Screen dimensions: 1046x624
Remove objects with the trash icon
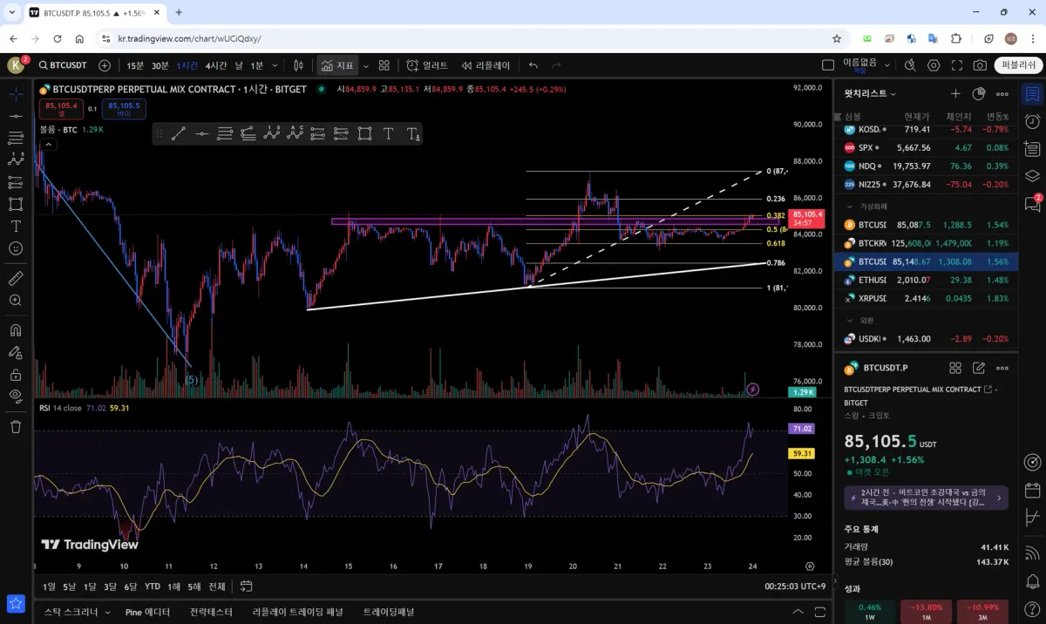16,426
